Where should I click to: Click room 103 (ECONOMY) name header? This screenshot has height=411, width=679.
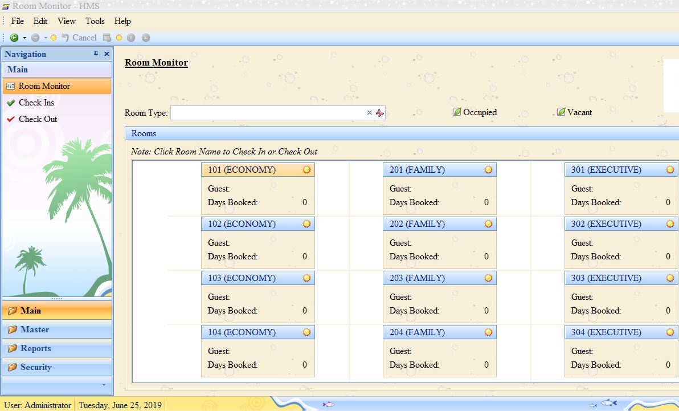pos(242,278)
